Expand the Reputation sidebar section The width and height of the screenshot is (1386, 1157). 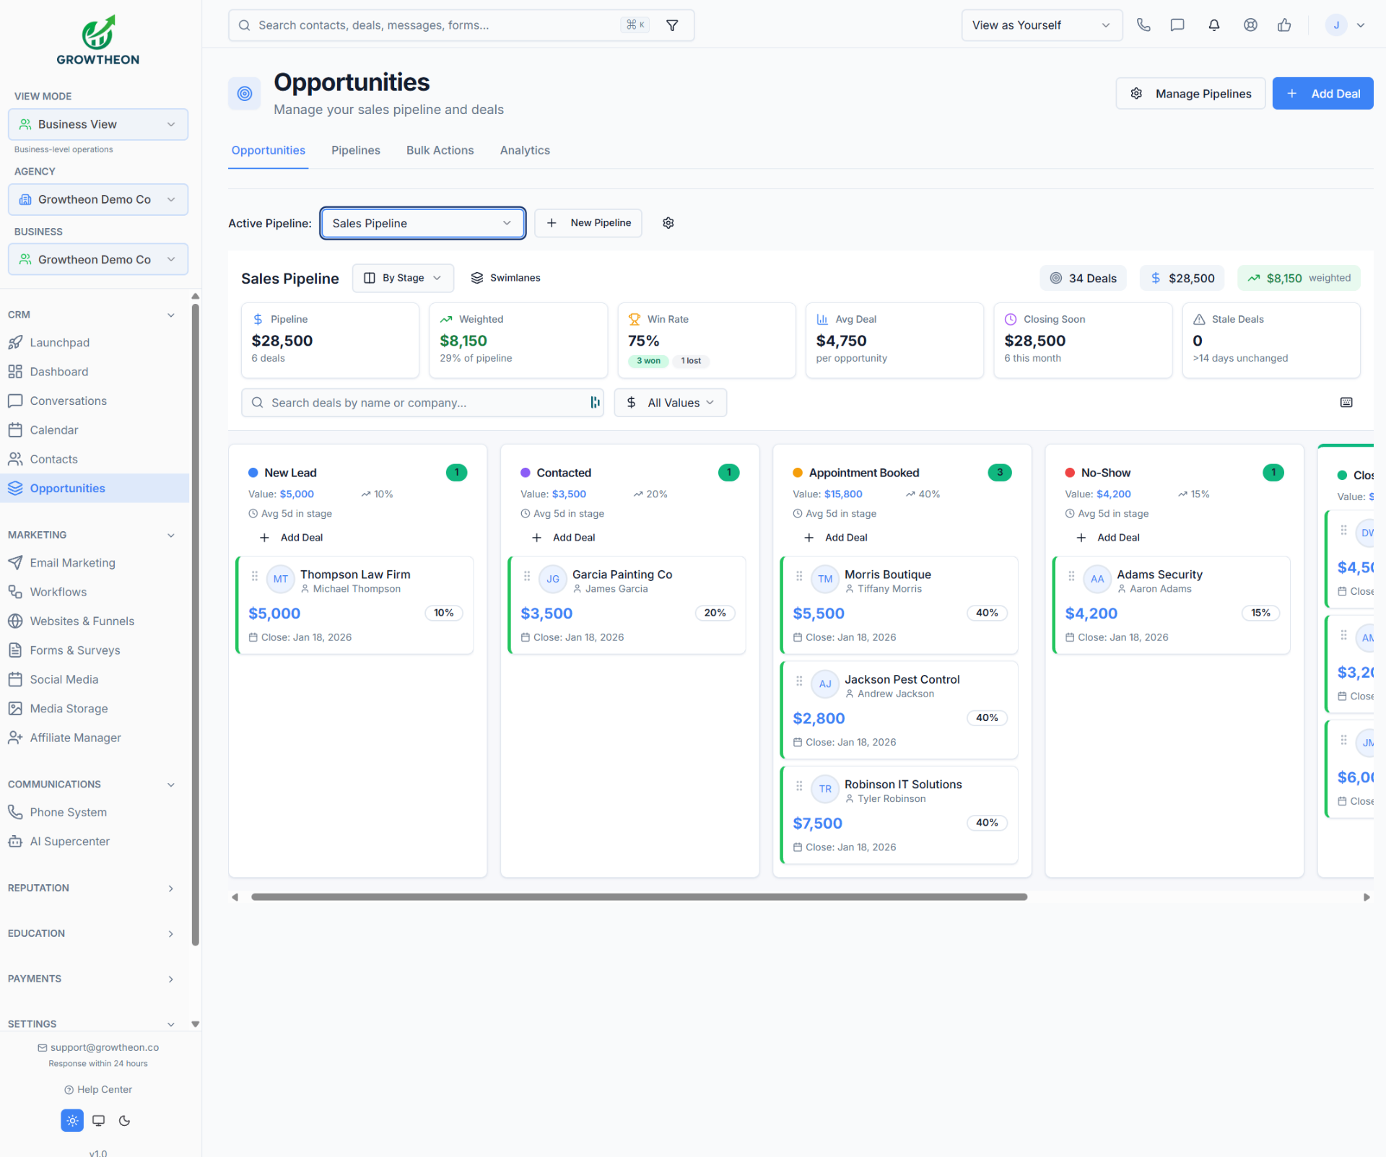91,888
